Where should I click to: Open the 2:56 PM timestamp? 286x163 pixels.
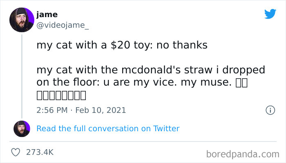pyautogui.click(x=51, y=110)
